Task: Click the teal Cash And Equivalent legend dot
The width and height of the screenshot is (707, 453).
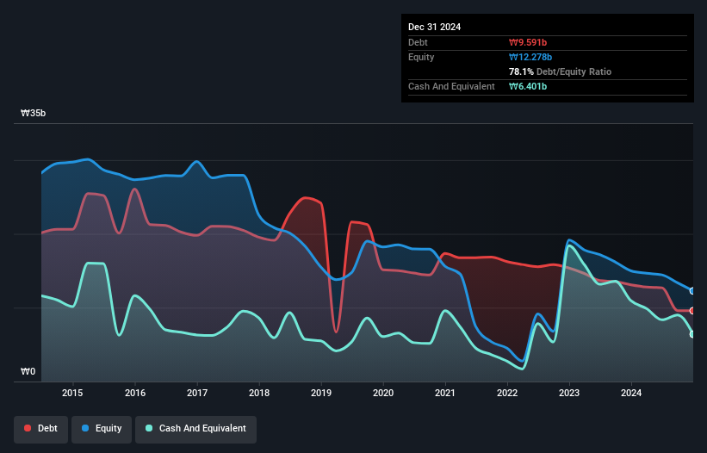Action: [x=149, y=428]
